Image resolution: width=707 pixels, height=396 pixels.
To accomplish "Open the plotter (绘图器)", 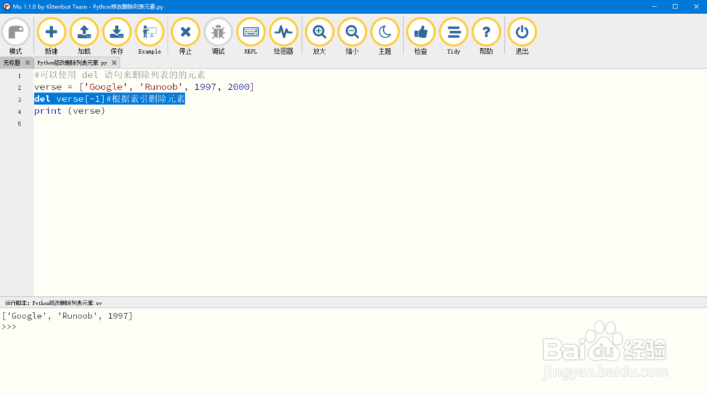I will pyautogui.click(x=284, y=37).
